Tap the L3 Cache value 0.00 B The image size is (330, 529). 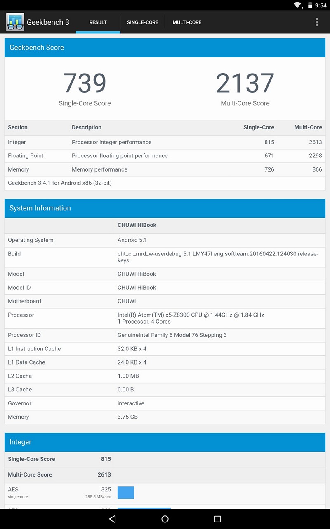point(126,390)
